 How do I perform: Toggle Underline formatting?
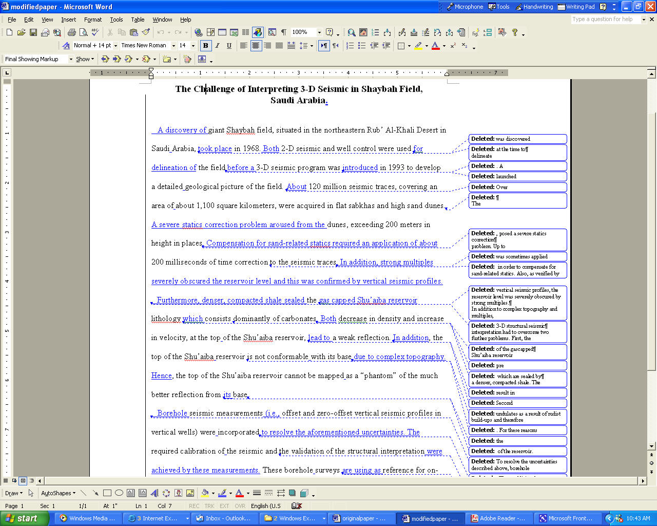tap(229, 46)
